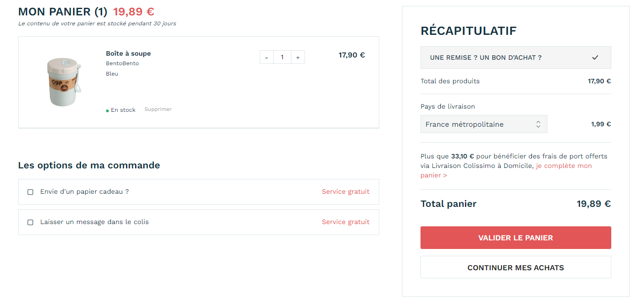Click the green "En stock" indicator
The width and height of the screenshot is (638, 306).
pos(121,110)
